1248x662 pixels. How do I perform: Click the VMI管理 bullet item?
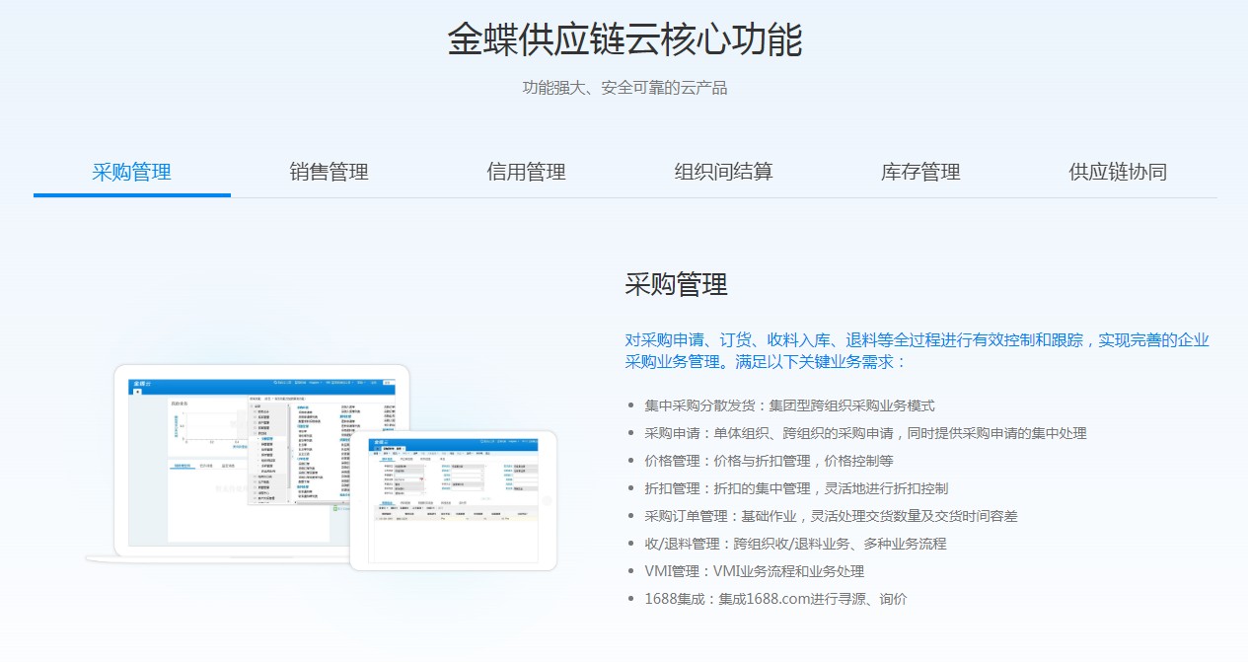[754, 571]
